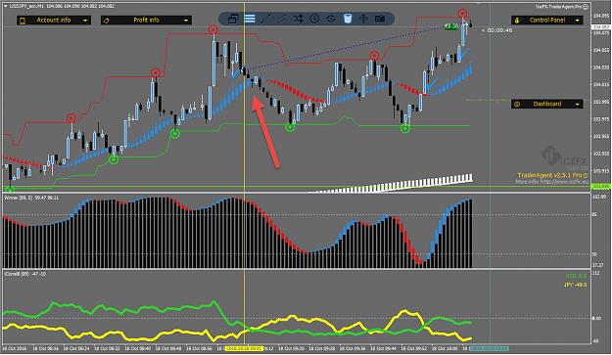
Task: Open the Control Panel header
Action: pyautogui.click(x=547, y=21)
